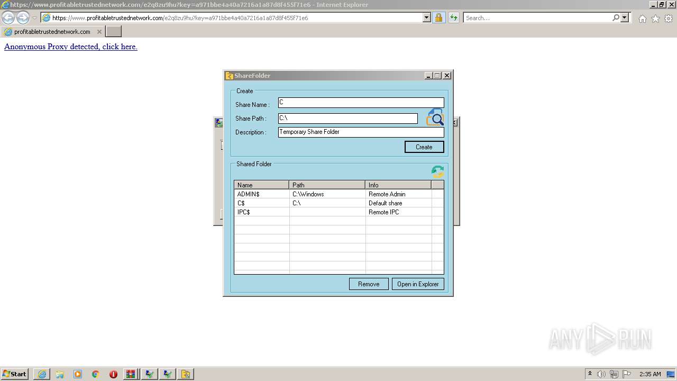
Task: Open Windows Explorer folder taskbar icon
Action: pyautogui.click(x=60, y=374)
